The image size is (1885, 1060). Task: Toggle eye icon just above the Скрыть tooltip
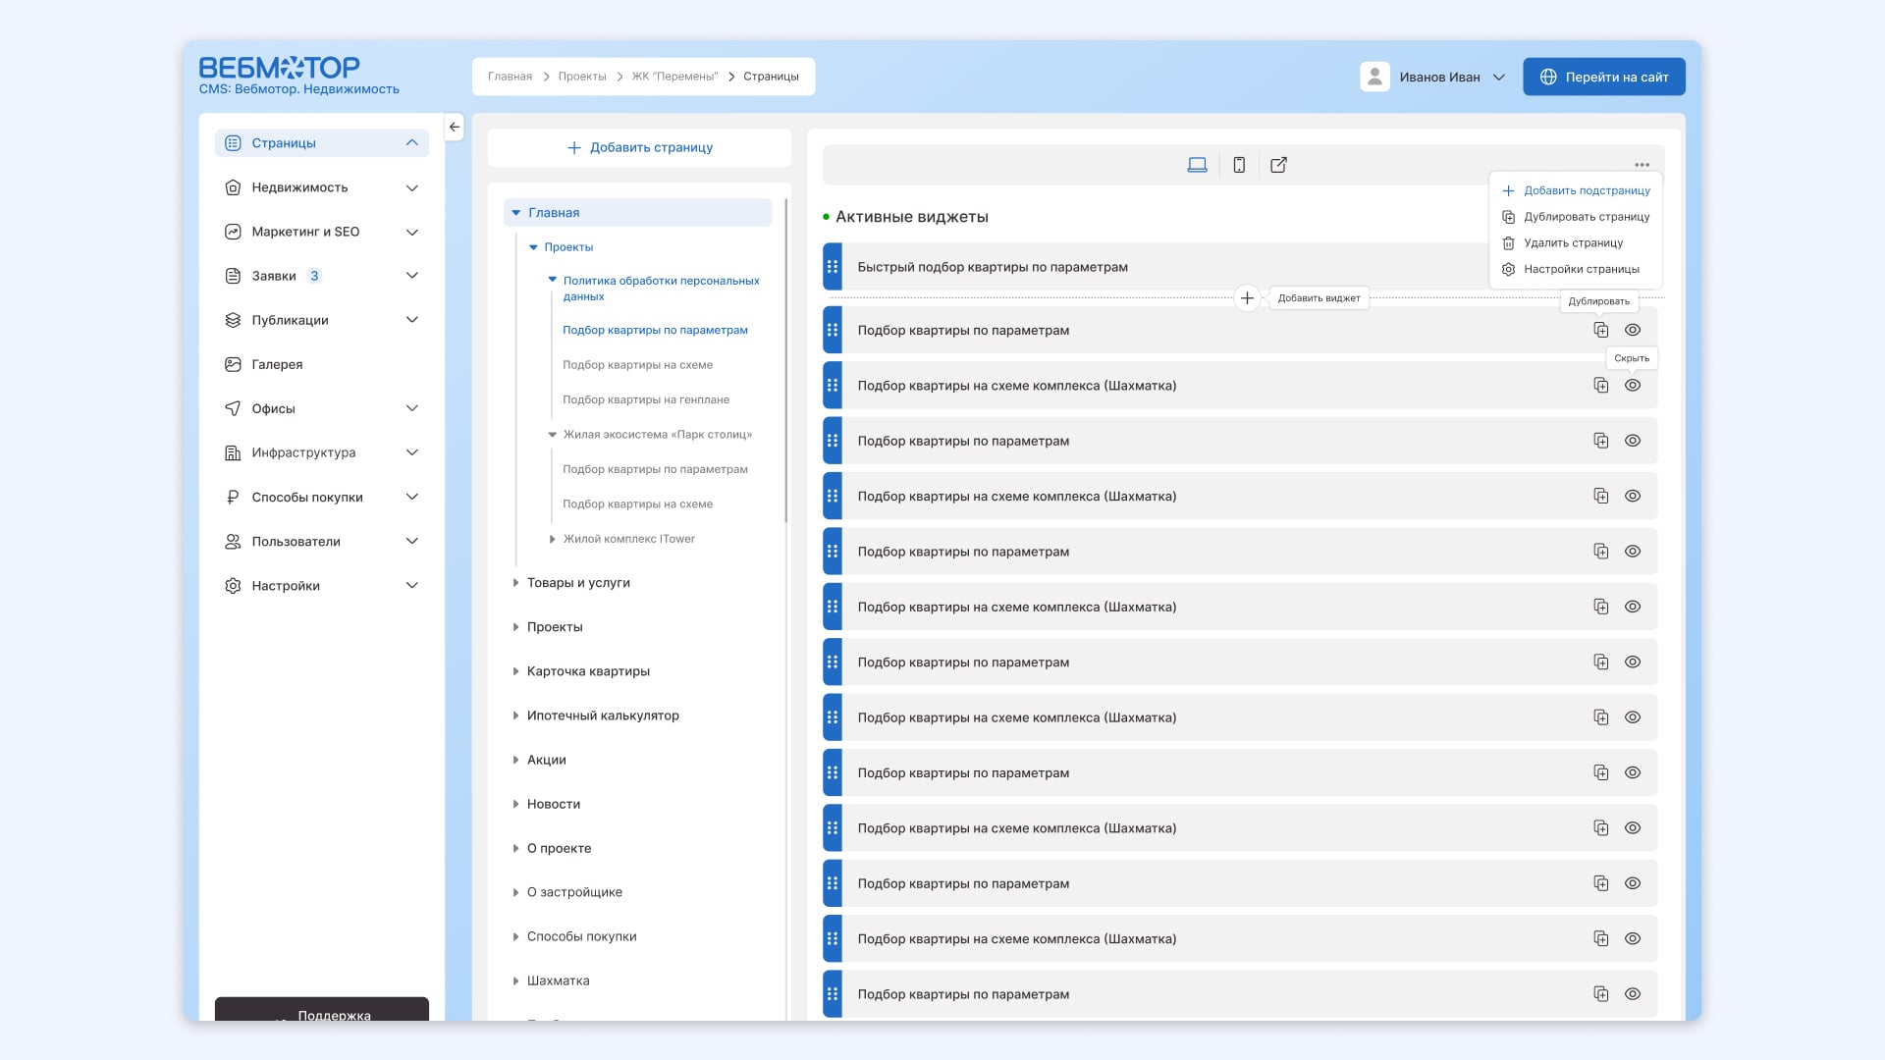(x=1633, y=330)
